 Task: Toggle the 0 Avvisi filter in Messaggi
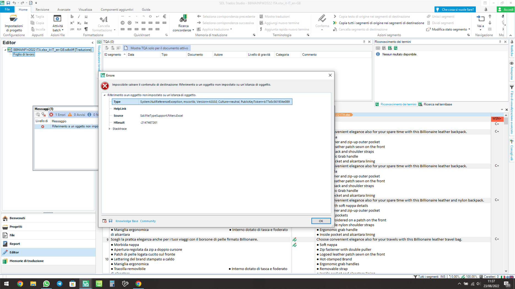point(77,115)
